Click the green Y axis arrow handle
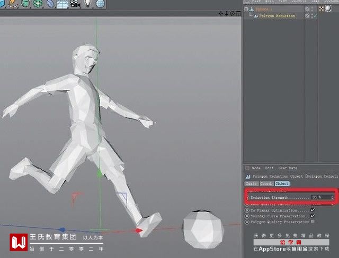This screenshot has height=258, width=339. point(99,173)
